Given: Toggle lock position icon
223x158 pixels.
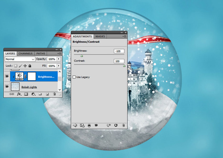Looking at the screenshot, I should [25, 66].
